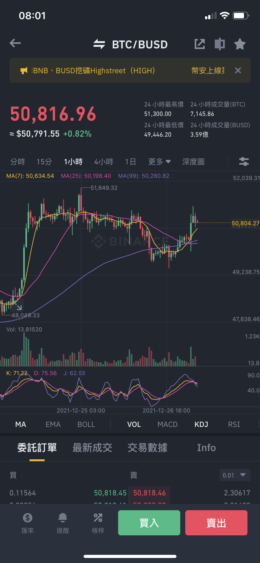Image resolution: width=260 pixels, height=563 pixels.
Task: Dismiss the announcement banner
Action: 238,70
